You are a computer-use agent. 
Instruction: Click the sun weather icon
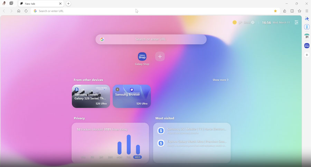(x=234, y=22)
